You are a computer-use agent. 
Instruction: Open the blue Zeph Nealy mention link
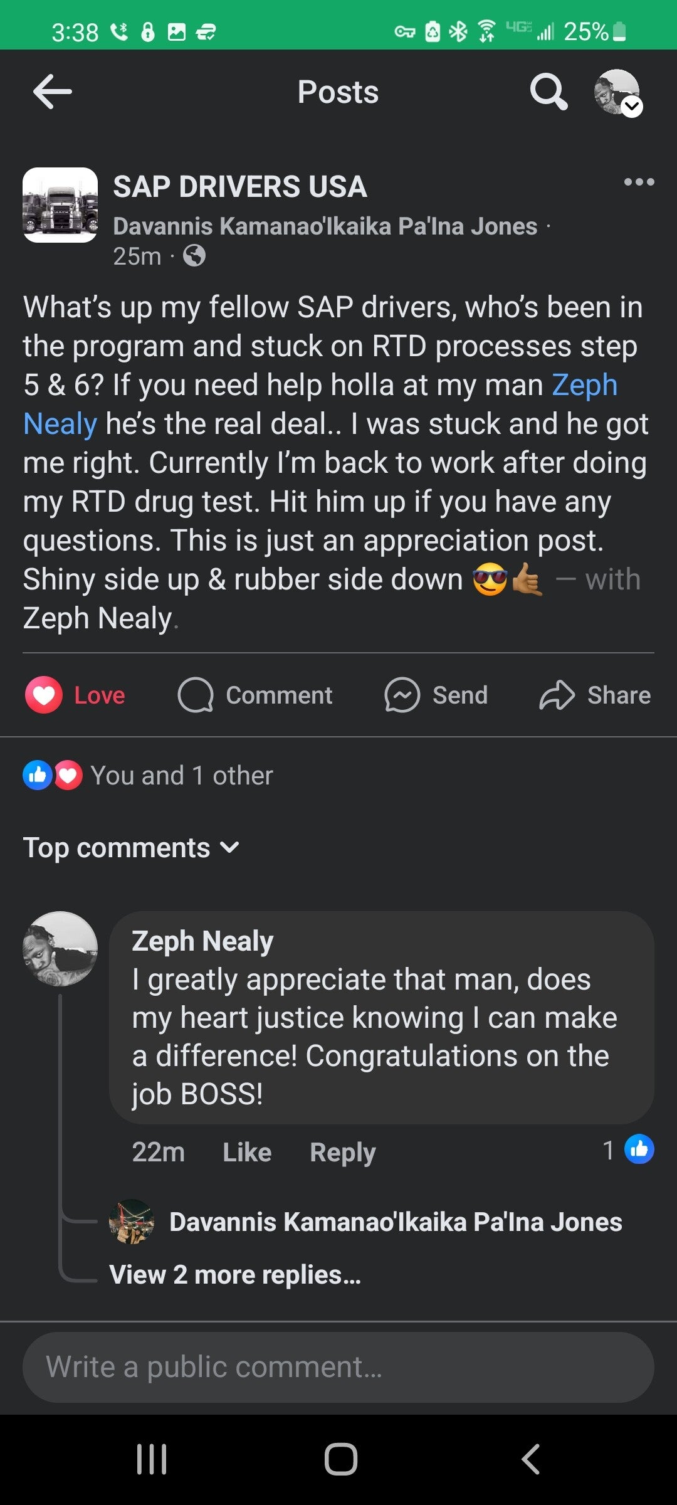pos(584,385)
